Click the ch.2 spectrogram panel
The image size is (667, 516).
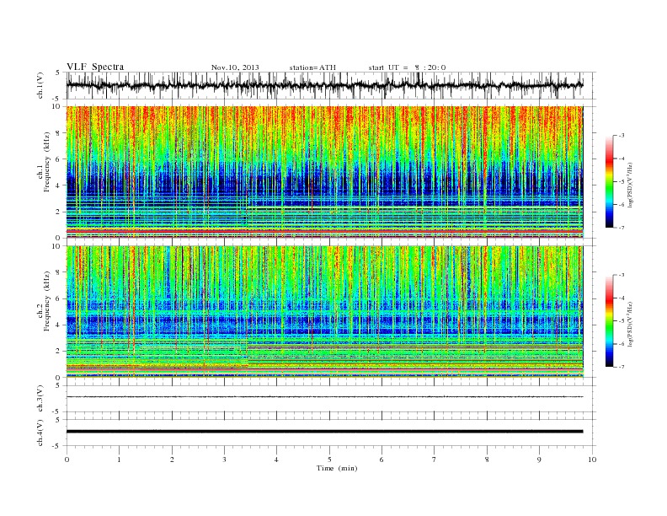point(324,312)
